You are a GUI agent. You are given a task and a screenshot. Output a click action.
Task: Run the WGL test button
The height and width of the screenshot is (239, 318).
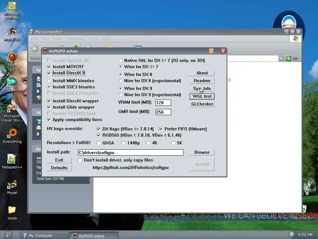tap(202, 96)
